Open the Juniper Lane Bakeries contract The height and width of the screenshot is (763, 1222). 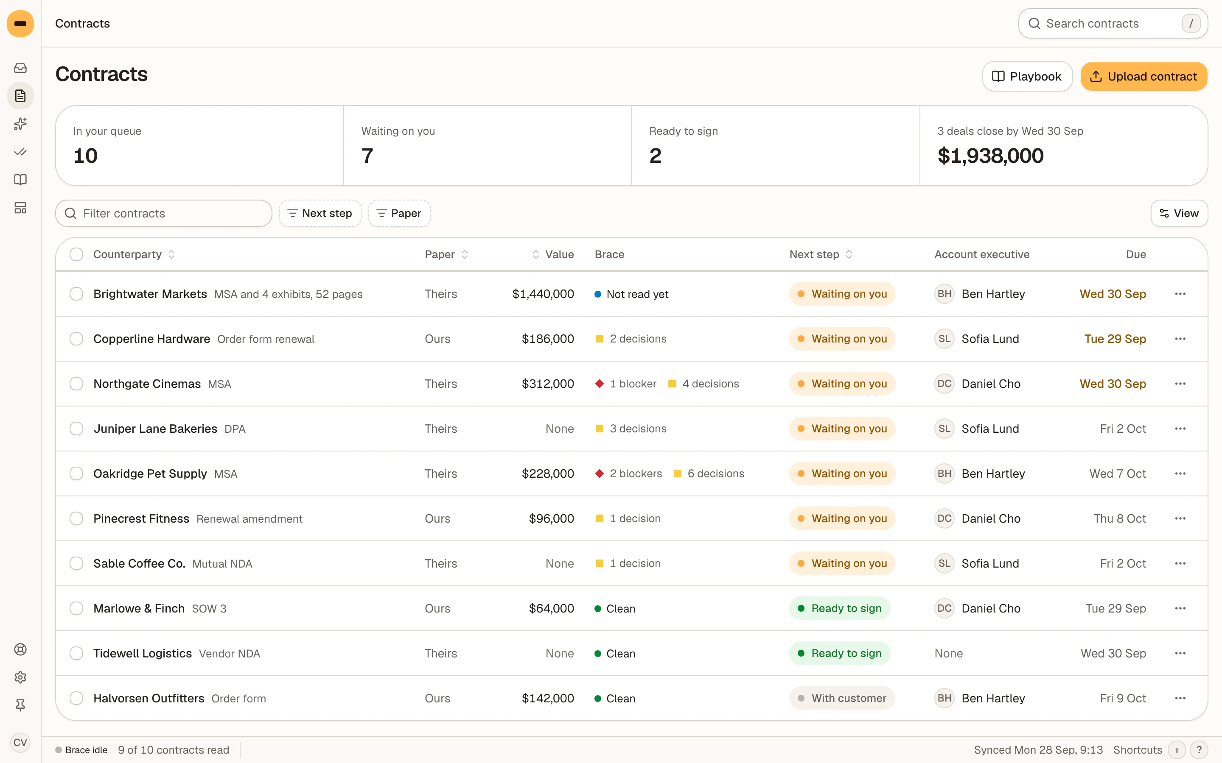[x=155, y=429]
